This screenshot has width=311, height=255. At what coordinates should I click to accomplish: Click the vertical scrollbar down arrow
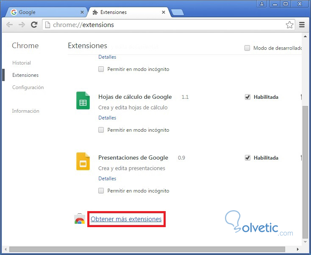point(305,242)
